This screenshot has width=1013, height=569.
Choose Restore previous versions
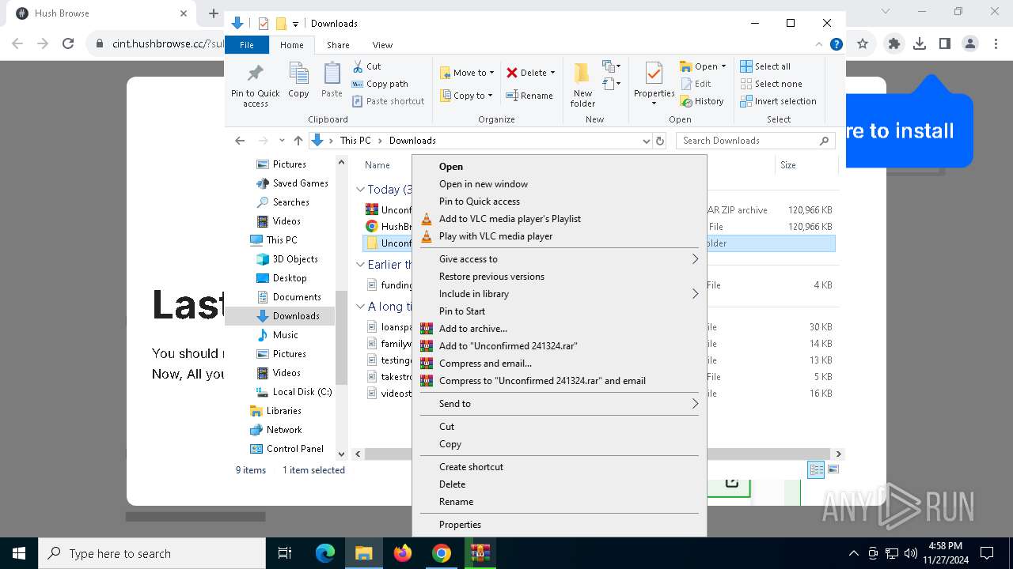pos(559,277)
